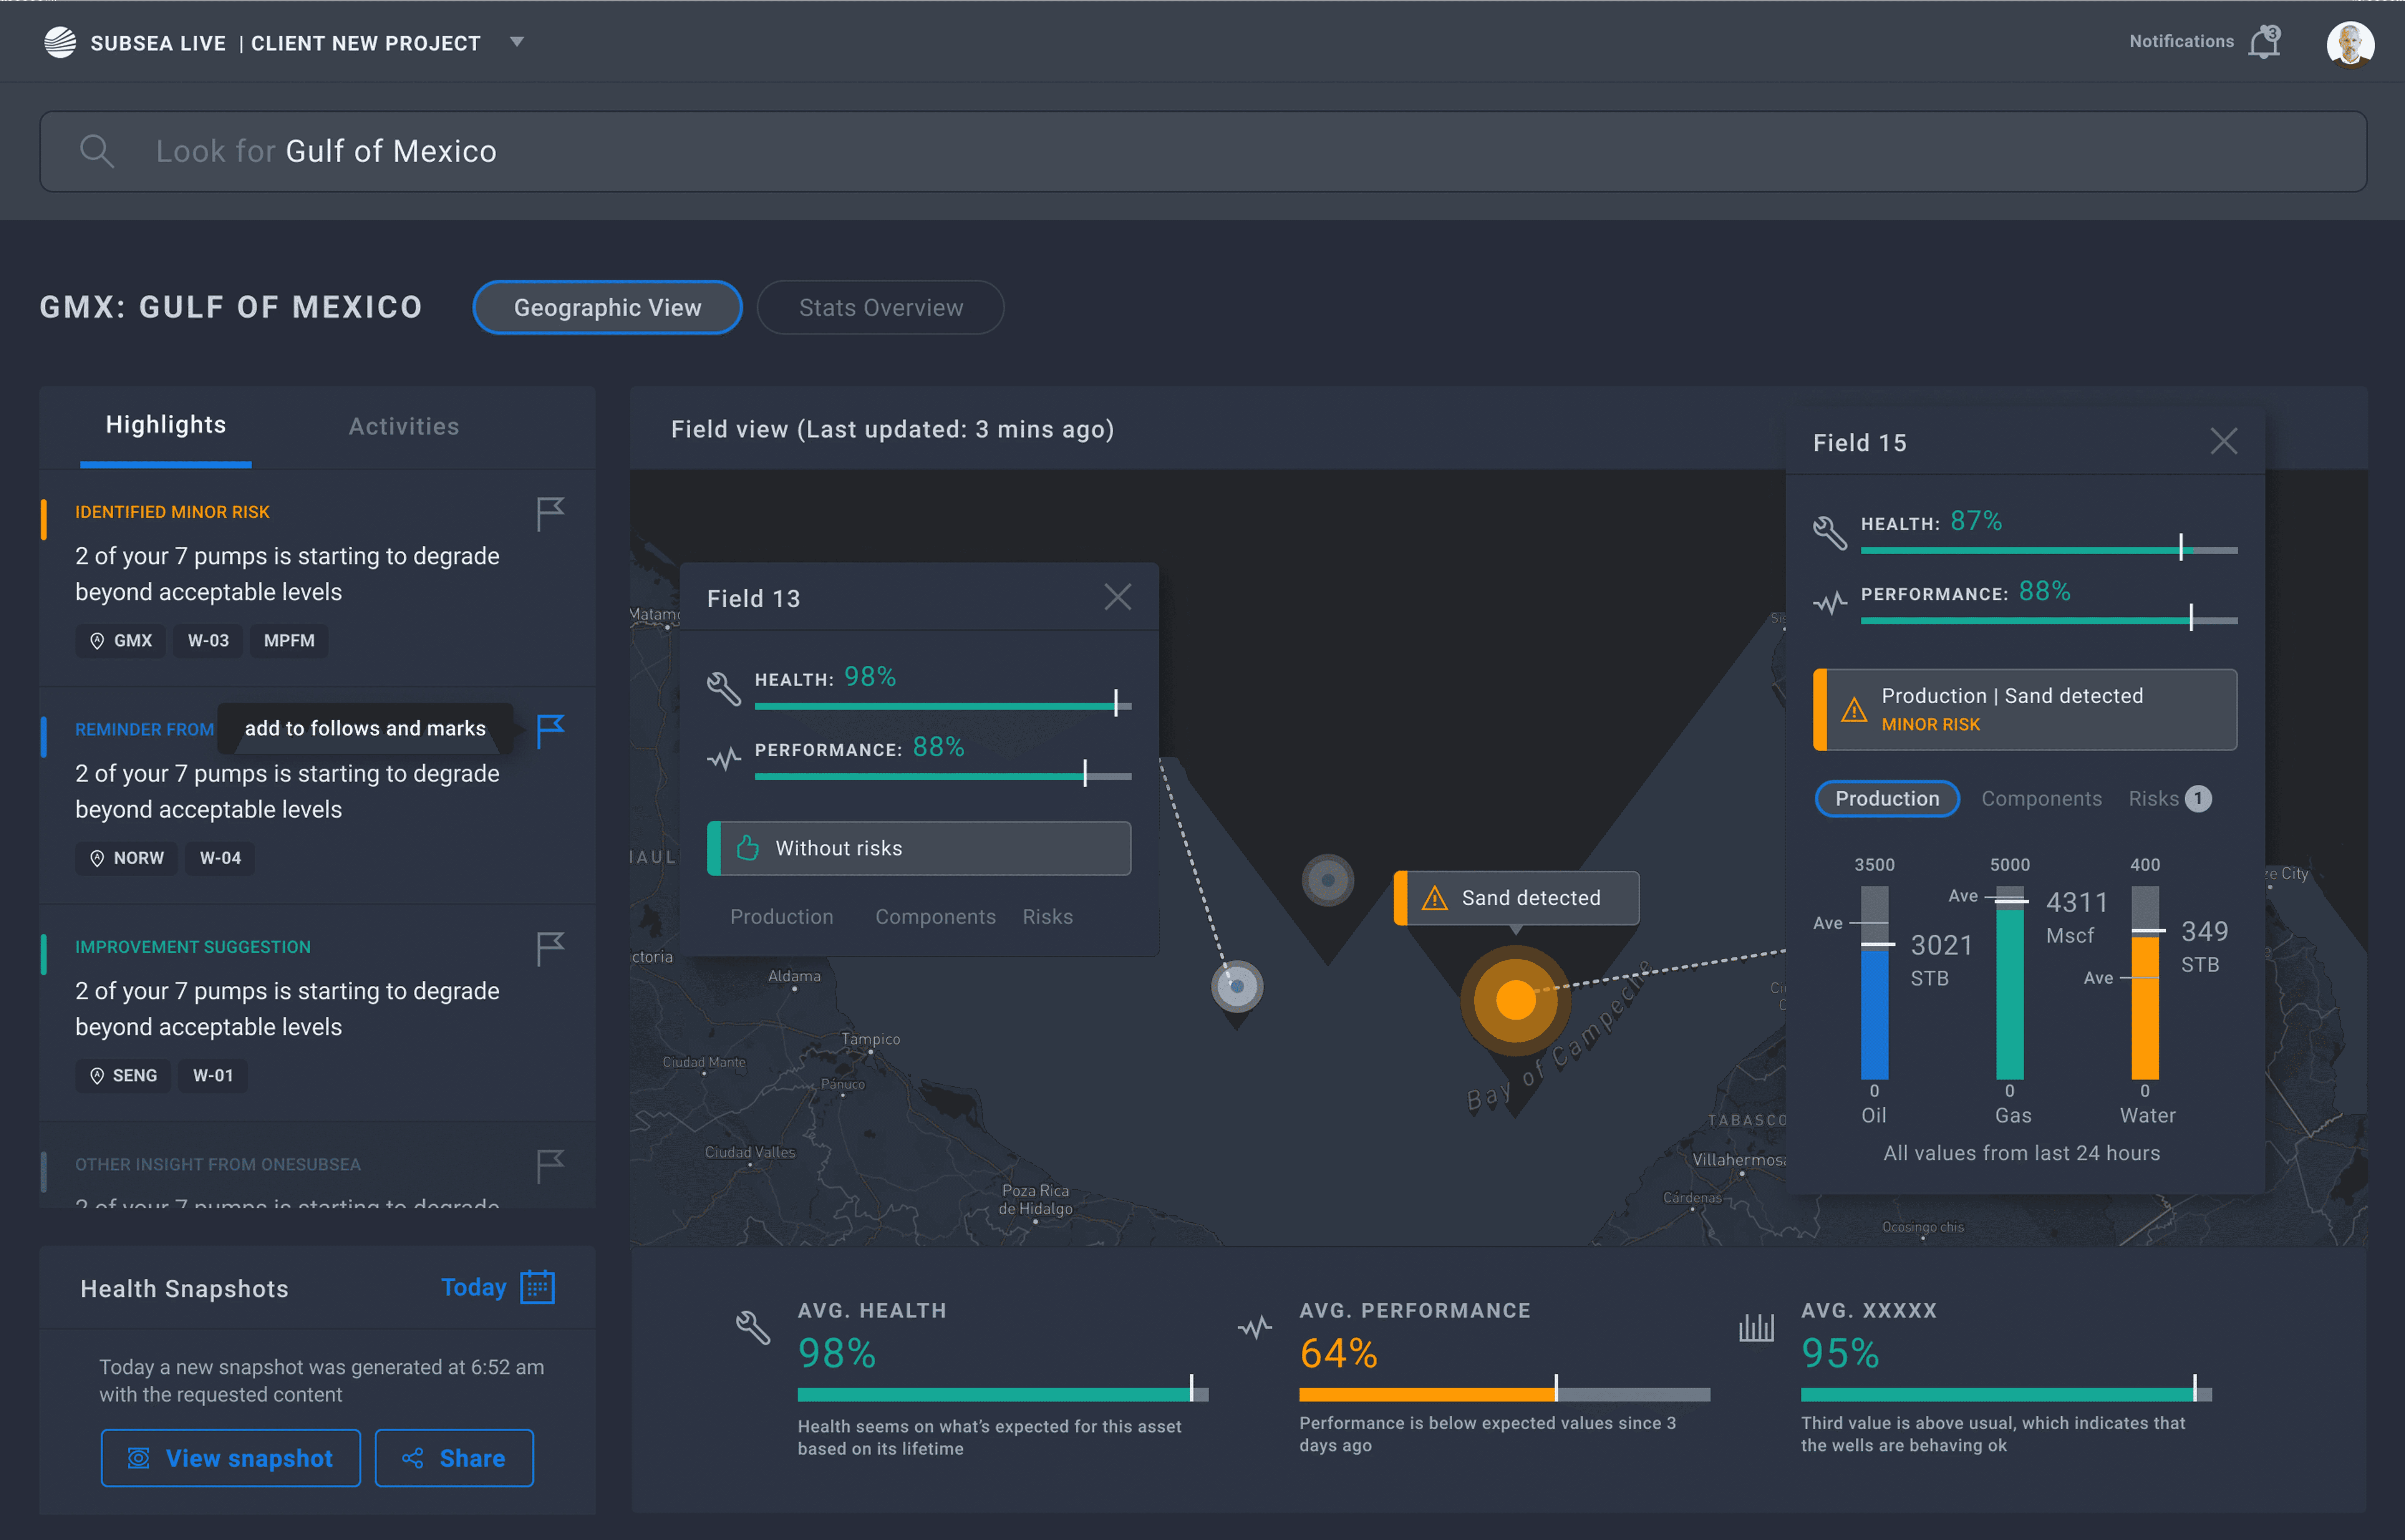Screen dimensions: 2405x1540
Task: Toggle flag on Reminder highlight item
Action: [550, 731]
